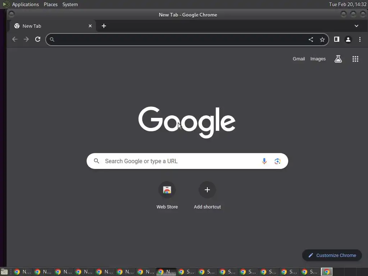Screen dimensions: 368x276
Task: Click the Customize Chrome button
Action: [x=332, y=256]
